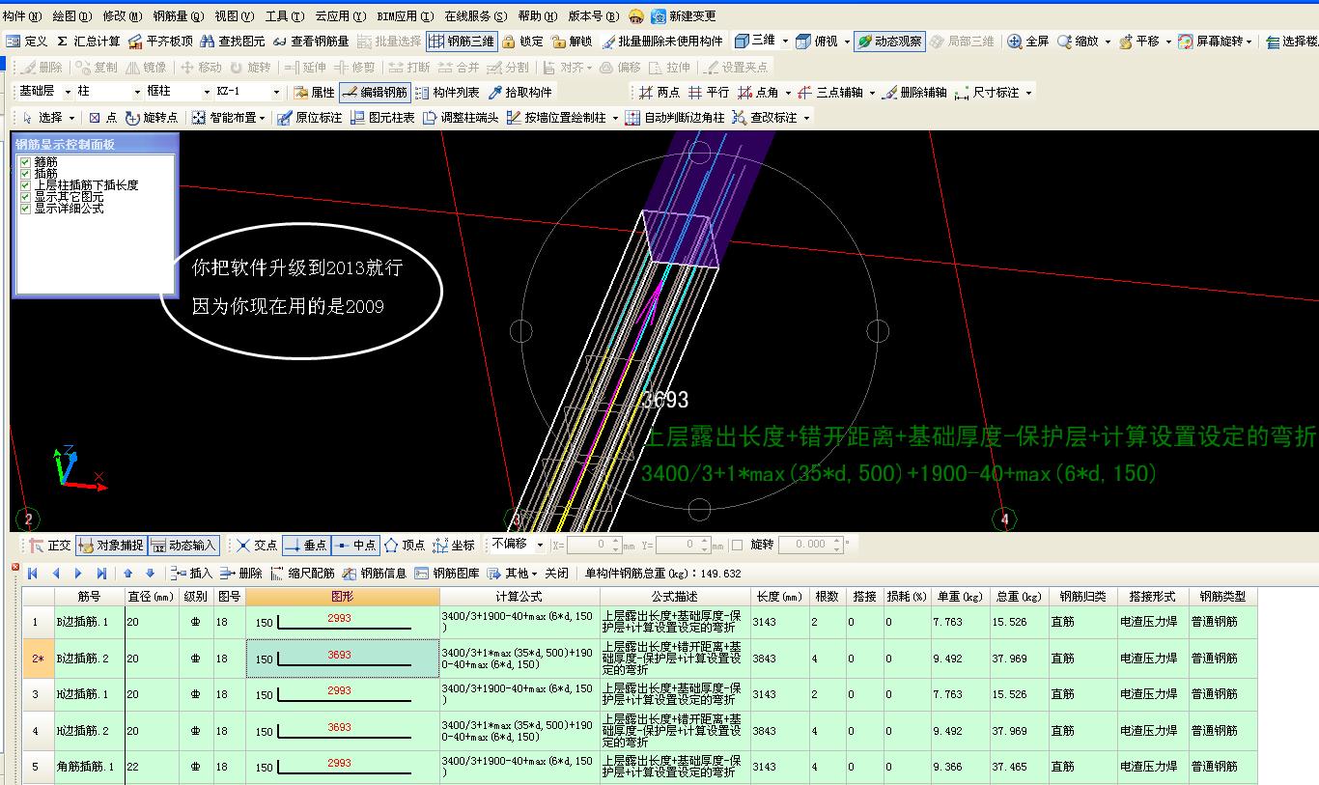The image size is (1319, 785).
Task: Run 汇总计算 summary calculation
Action: pyautogui.click(x=88, y=42)
